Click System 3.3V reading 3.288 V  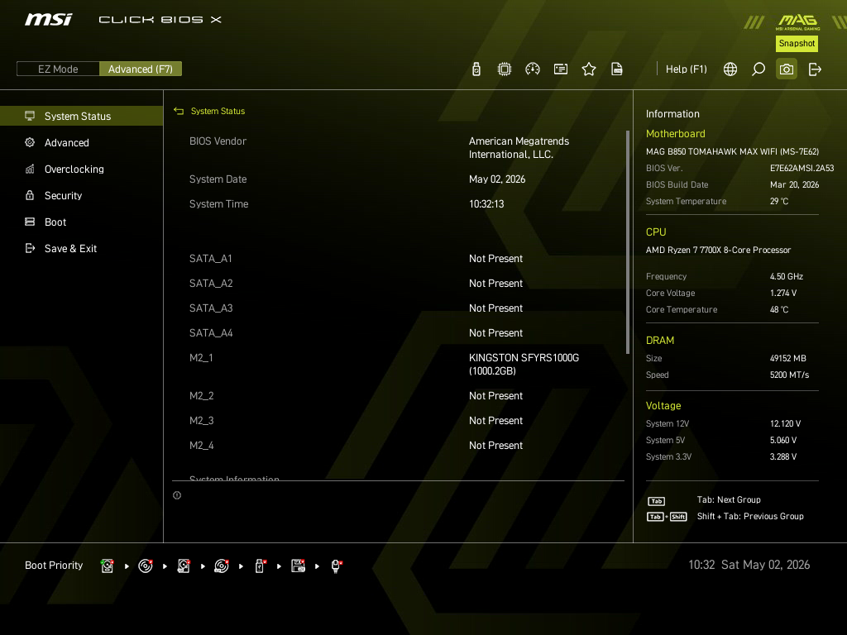click(782, 456)
